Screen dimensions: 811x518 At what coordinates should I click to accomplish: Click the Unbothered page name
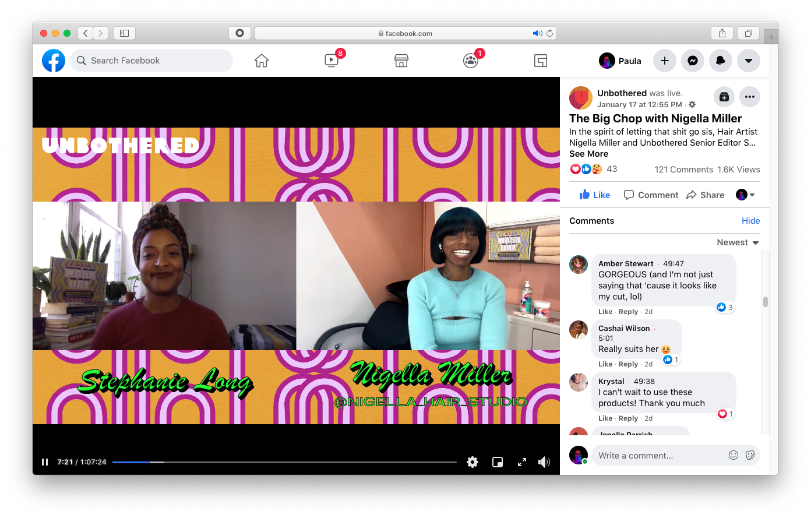(622, 93)
